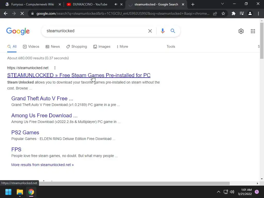Viewport: 264px width, 198px height.
Task: Open the Extensions puzzle icon
Action: pyautogui.click(x=233, y=13)
